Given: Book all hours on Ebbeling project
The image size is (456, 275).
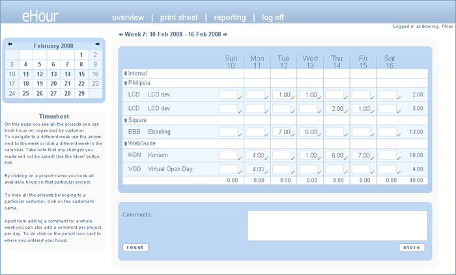Looking at the screenshot, I should [x=159, y=132].
